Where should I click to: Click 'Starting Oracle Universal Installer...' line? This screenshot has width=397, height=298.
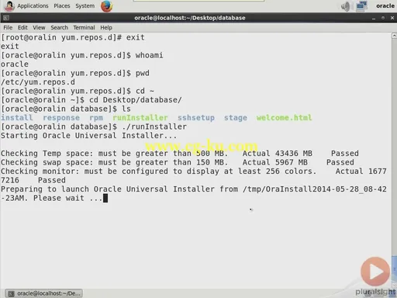pyautogui.click(x=88, y=136)
